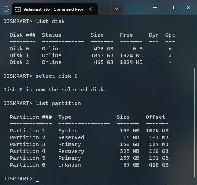Click the '117 MB' offset value

[159, 144]
